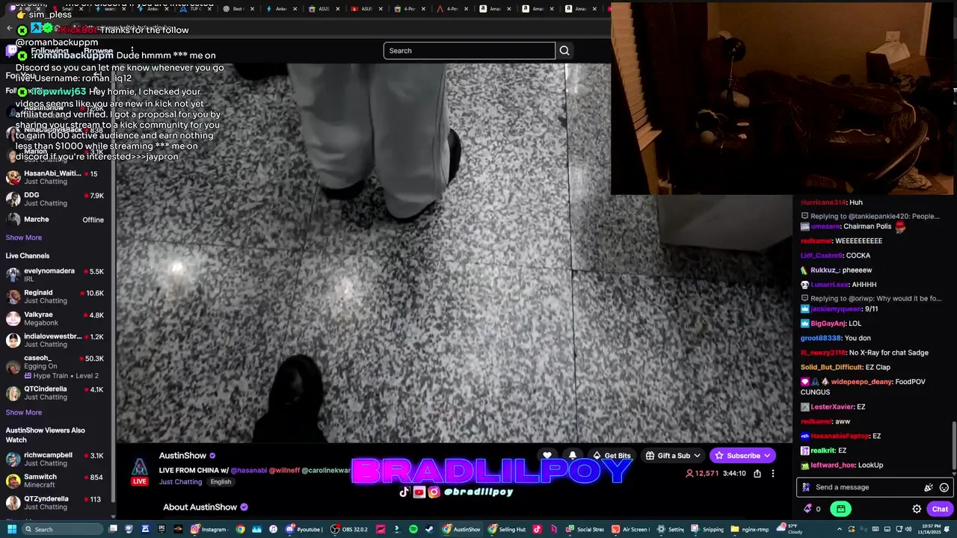
Task: Open the chat settings gear
Action: click(x=917, y=509)
